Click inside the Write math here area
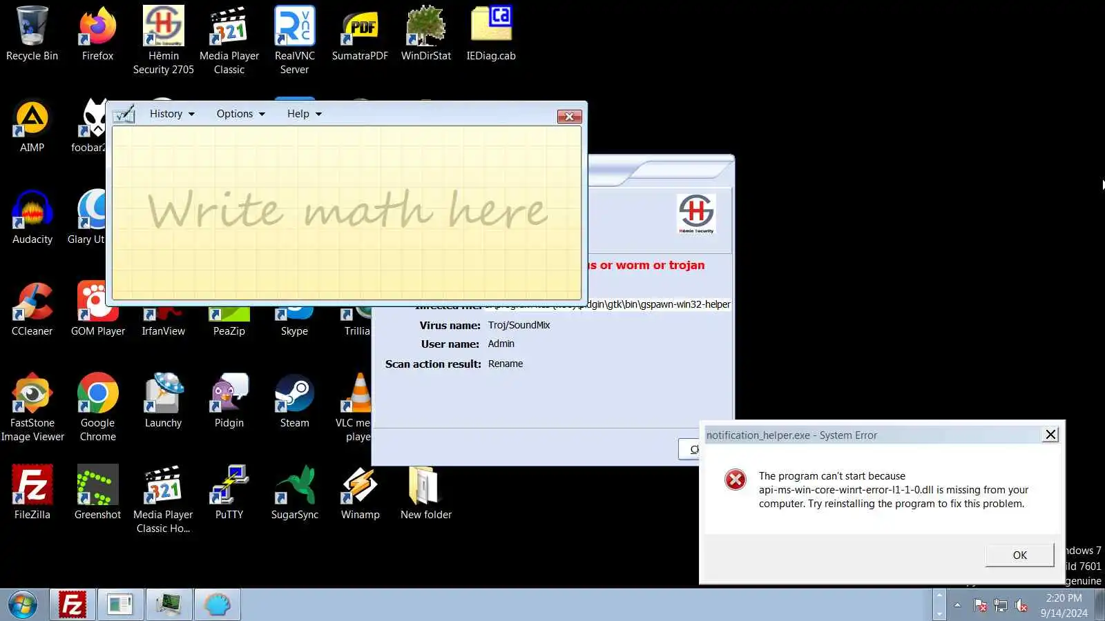The height and width of the screenshot is (621, 1105). tap(347, 213)
